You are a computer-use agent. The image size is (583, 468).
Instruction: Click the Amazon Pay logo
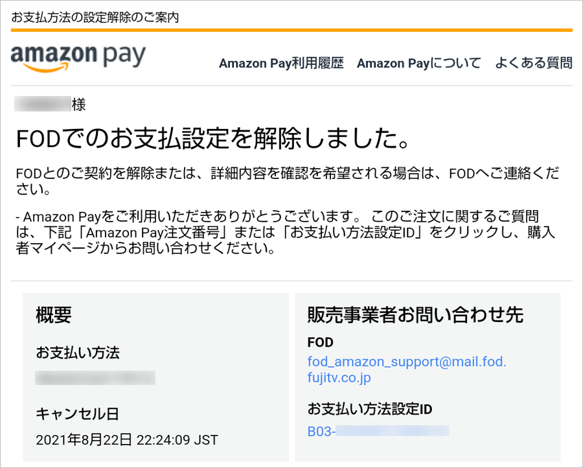click(78, 58)
